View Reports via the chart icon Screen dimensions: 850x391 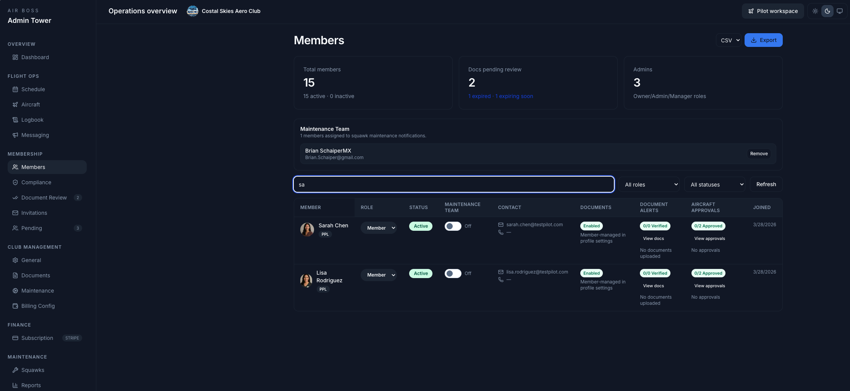pyautogui.click(x=15, y=385)
